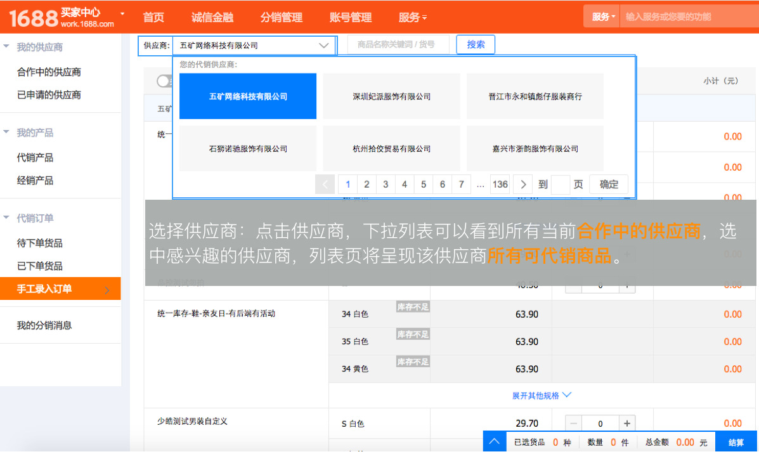
Task: Go to supplier page 2
Action: (x=367, y=185)
